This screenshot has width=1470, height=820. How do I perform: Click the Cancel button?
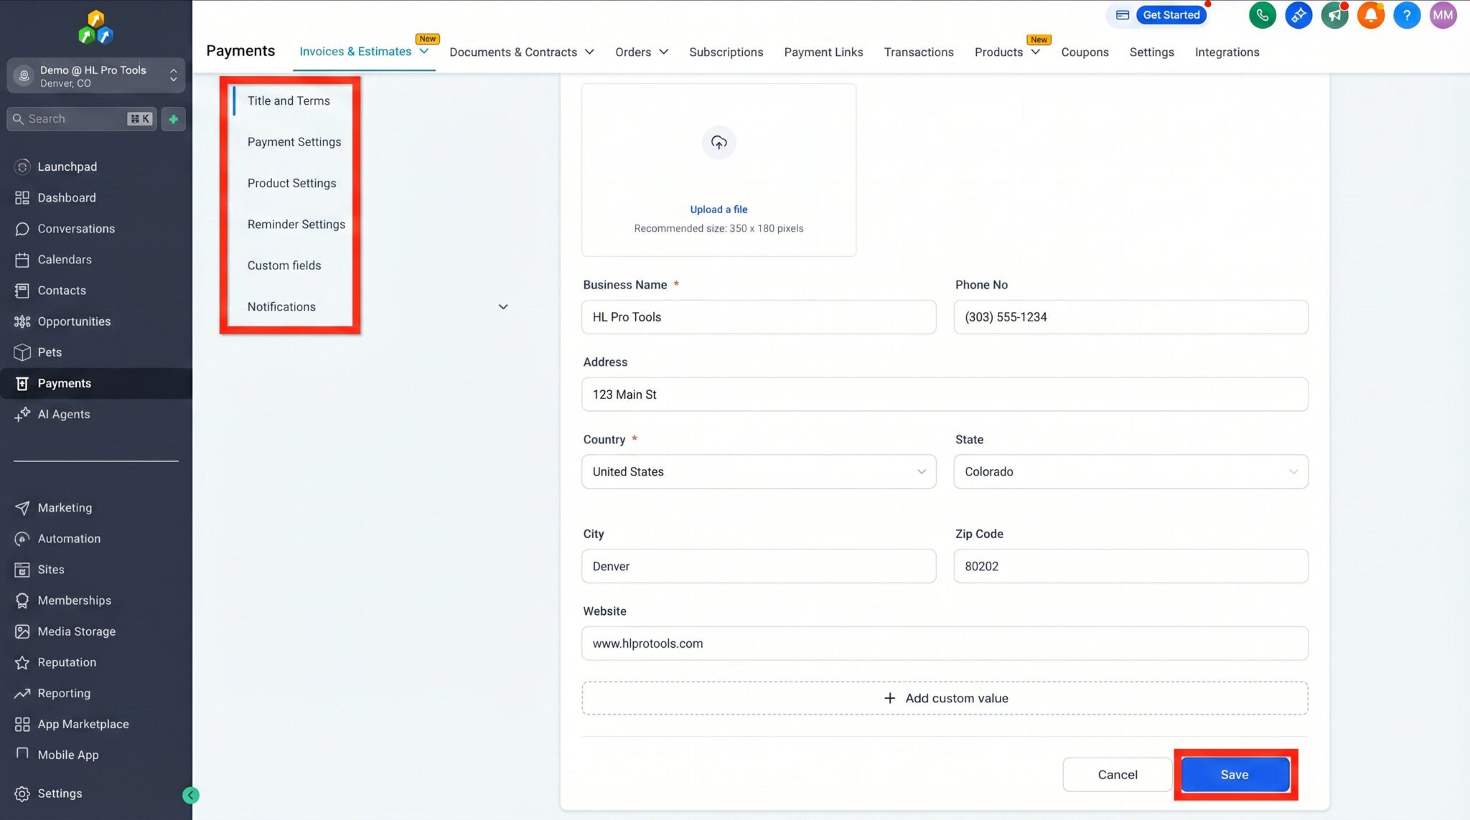click(x=1117, y=775)
